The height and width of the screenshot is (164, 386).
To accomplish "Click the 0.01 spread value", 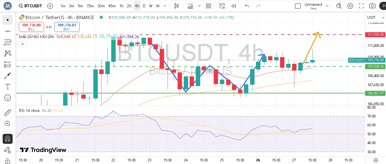I will (49, 27).
